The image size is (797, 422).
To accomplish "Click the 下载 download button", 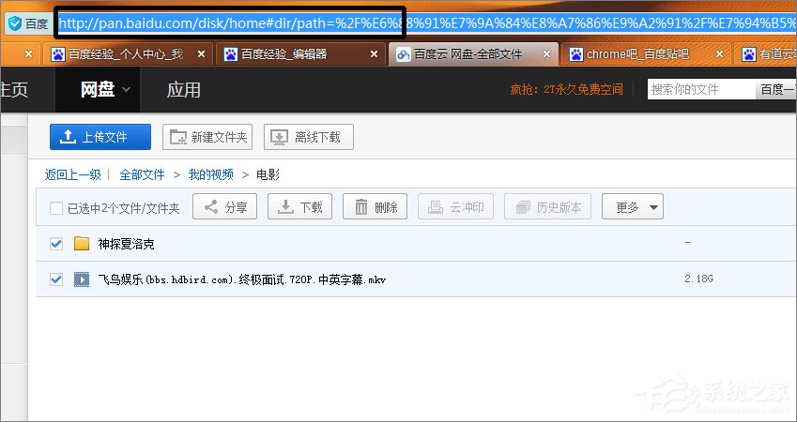I will pos(299,206).
